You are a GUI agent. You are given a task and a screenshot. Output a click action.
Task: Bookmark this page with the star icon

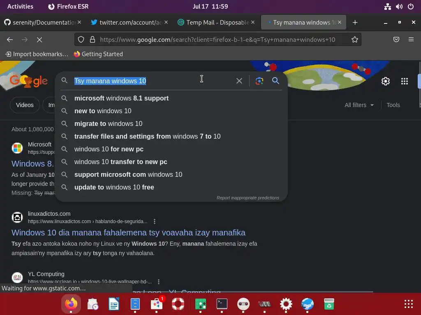click(354, 40)
